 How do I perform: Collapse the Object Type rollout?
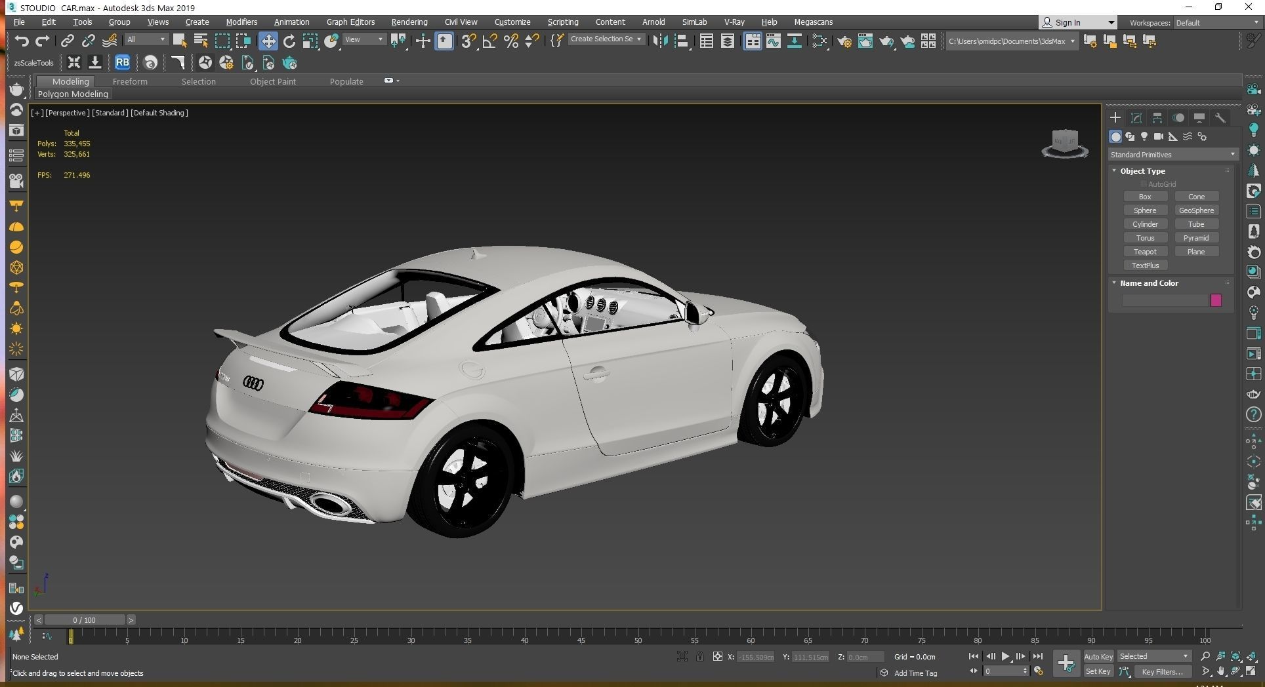point(1142,171)
